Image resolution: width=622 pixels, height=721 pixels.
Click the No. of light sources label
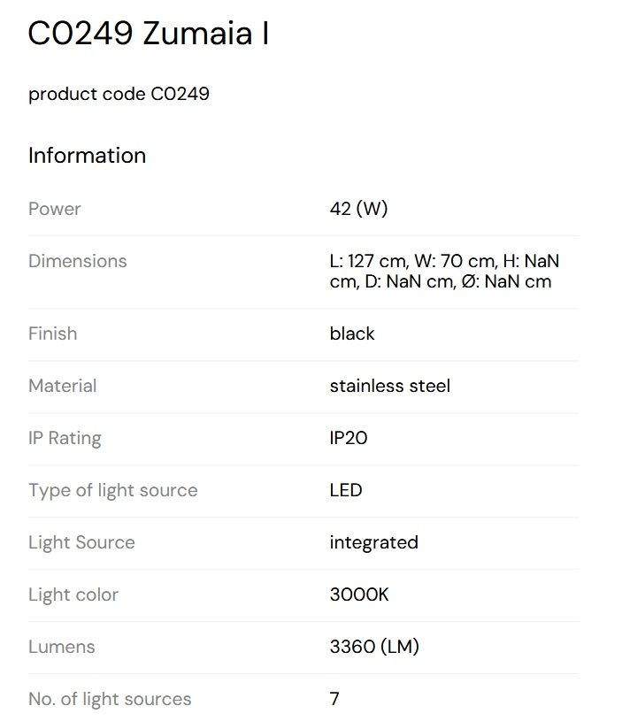[110, 700]
